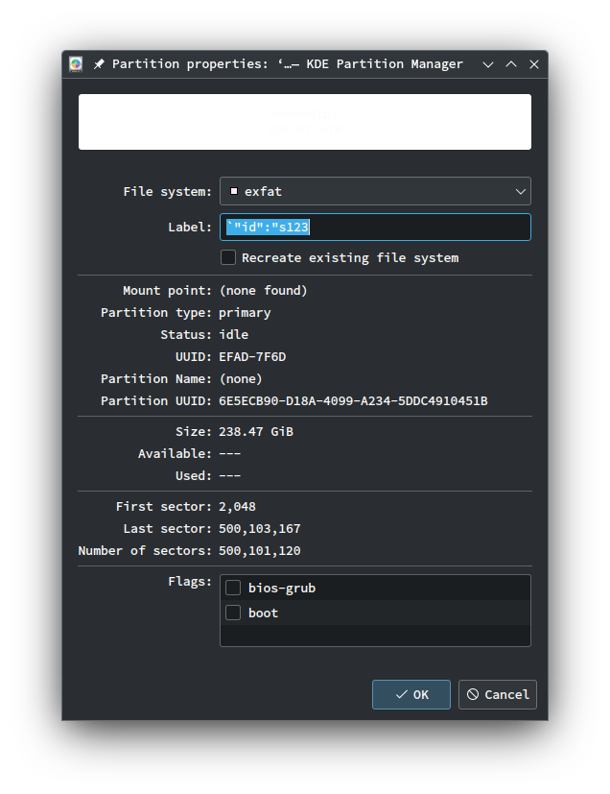Enable Recreate existing file system checkbox
Image resolution: width=610 pixels, height=794 pixels.
tap(228, 257)
